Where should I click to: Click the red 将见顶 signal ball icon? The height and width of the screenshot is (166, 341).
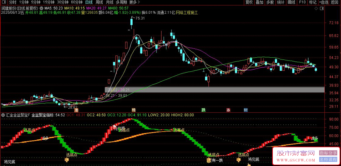point(114,128)
